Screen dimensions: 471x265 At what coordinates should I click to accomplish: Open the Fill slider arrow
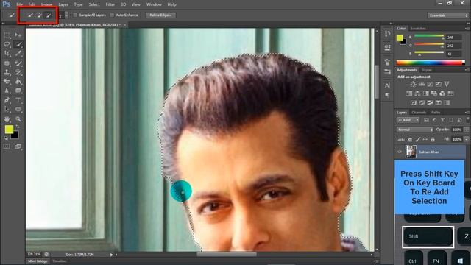(x=466, y=139)
